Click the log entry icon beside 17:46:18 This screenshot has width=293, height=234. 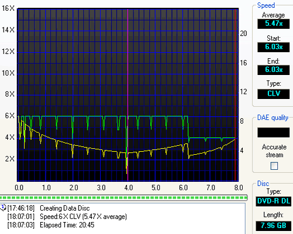tap(3, 208)
